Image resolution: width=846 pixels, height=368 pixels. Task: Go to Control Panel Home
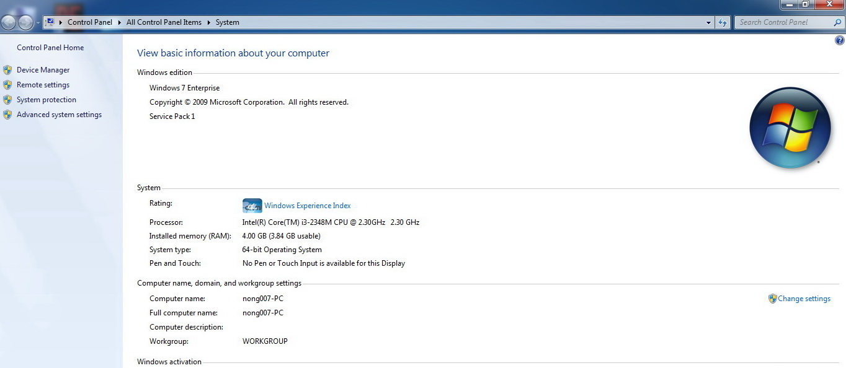50,48
